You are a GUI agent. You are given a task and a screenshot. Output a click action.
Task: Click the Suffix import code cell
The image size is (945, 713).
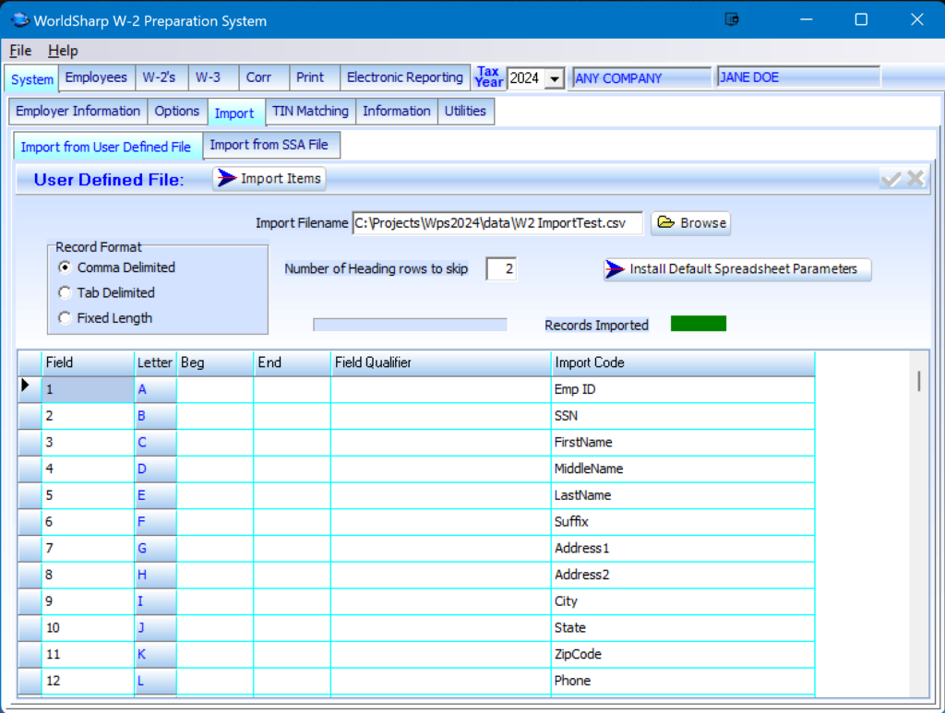[x=684, y=522]
